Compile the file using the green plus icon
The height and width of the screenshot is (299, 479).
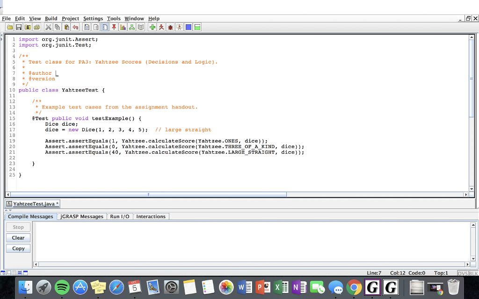coord(152,27)
